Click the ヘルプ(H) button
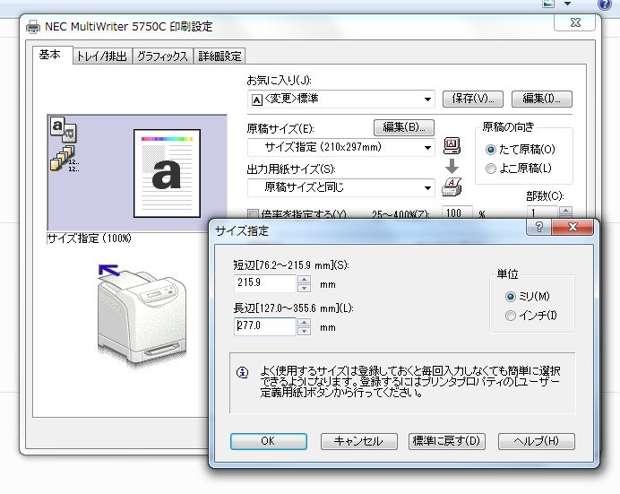Viewport: 620px width, 494px height. pyautogui.click(x=537, y=441)
